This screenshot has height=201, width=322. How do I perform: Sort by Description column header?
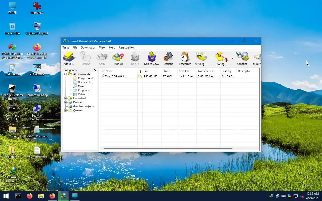[x=248, y=71]
